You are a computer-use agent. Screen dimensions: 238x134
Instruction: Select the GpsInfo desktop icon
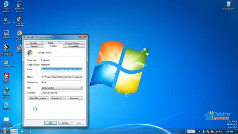click(6, 20)
